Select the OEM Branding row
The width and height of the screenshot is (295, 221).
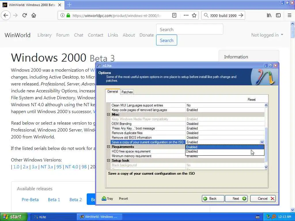187,124
